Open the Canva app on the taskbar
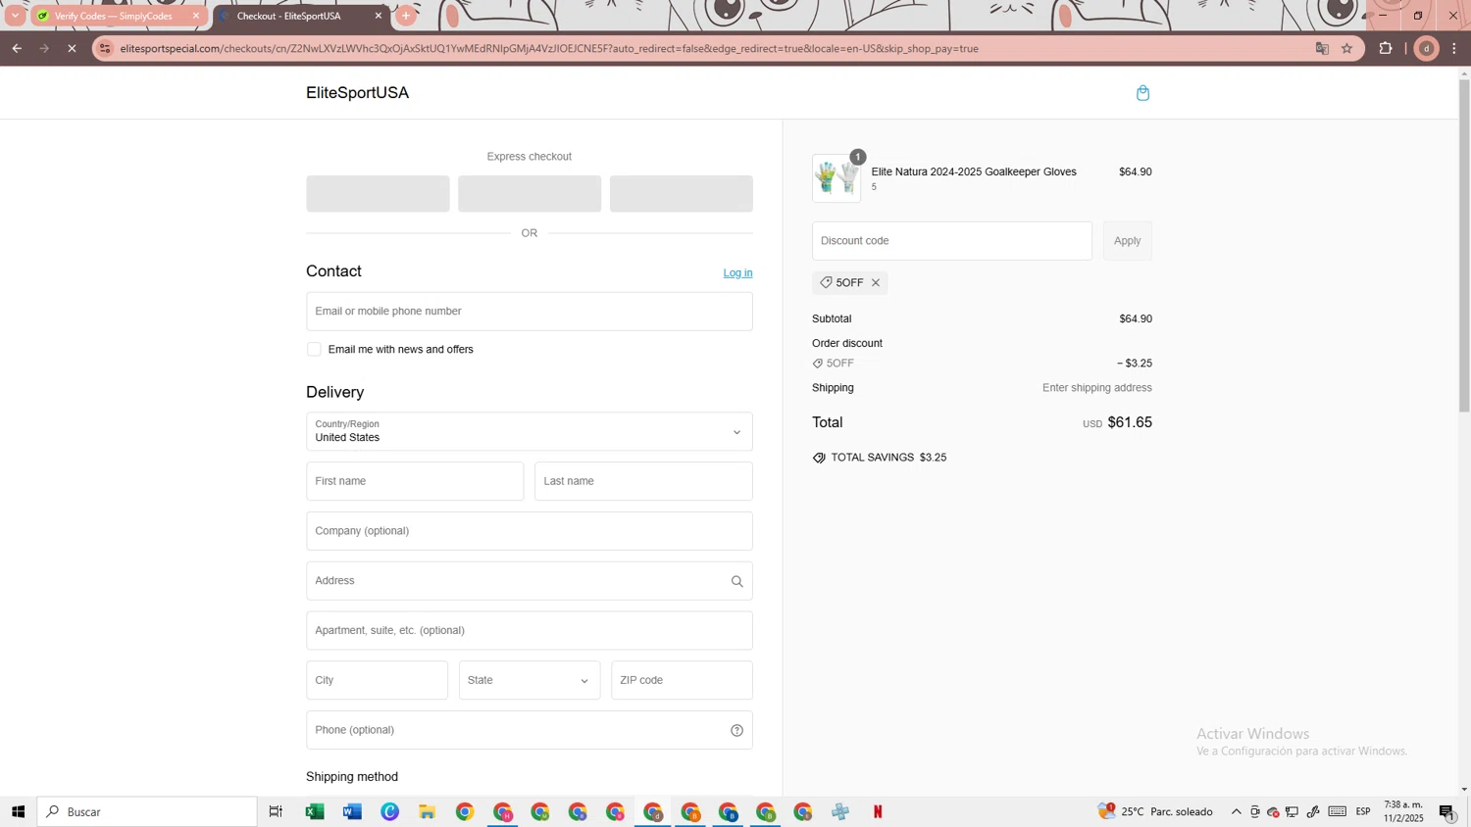The height and width of the screenshot is (827, 1471). click(x=390, y=811)
